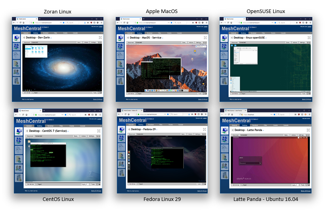This screenshot has width=325, height=212.
Task: Click the server lock icon in CentOS 7 sidebar
Action: (19, 178)
